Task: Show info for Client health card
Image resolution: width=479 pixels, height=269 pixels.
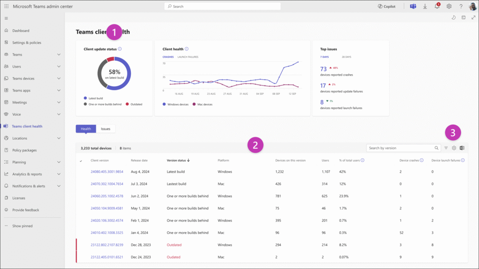Action: pos(187,49)
